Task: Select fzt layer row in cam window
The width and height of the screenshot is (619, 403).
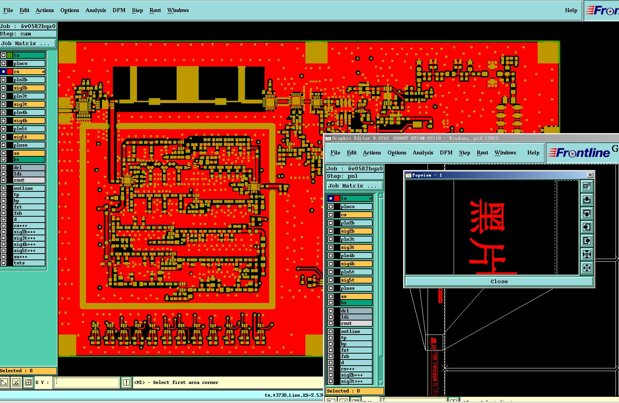Action: [x=29, y=207]
